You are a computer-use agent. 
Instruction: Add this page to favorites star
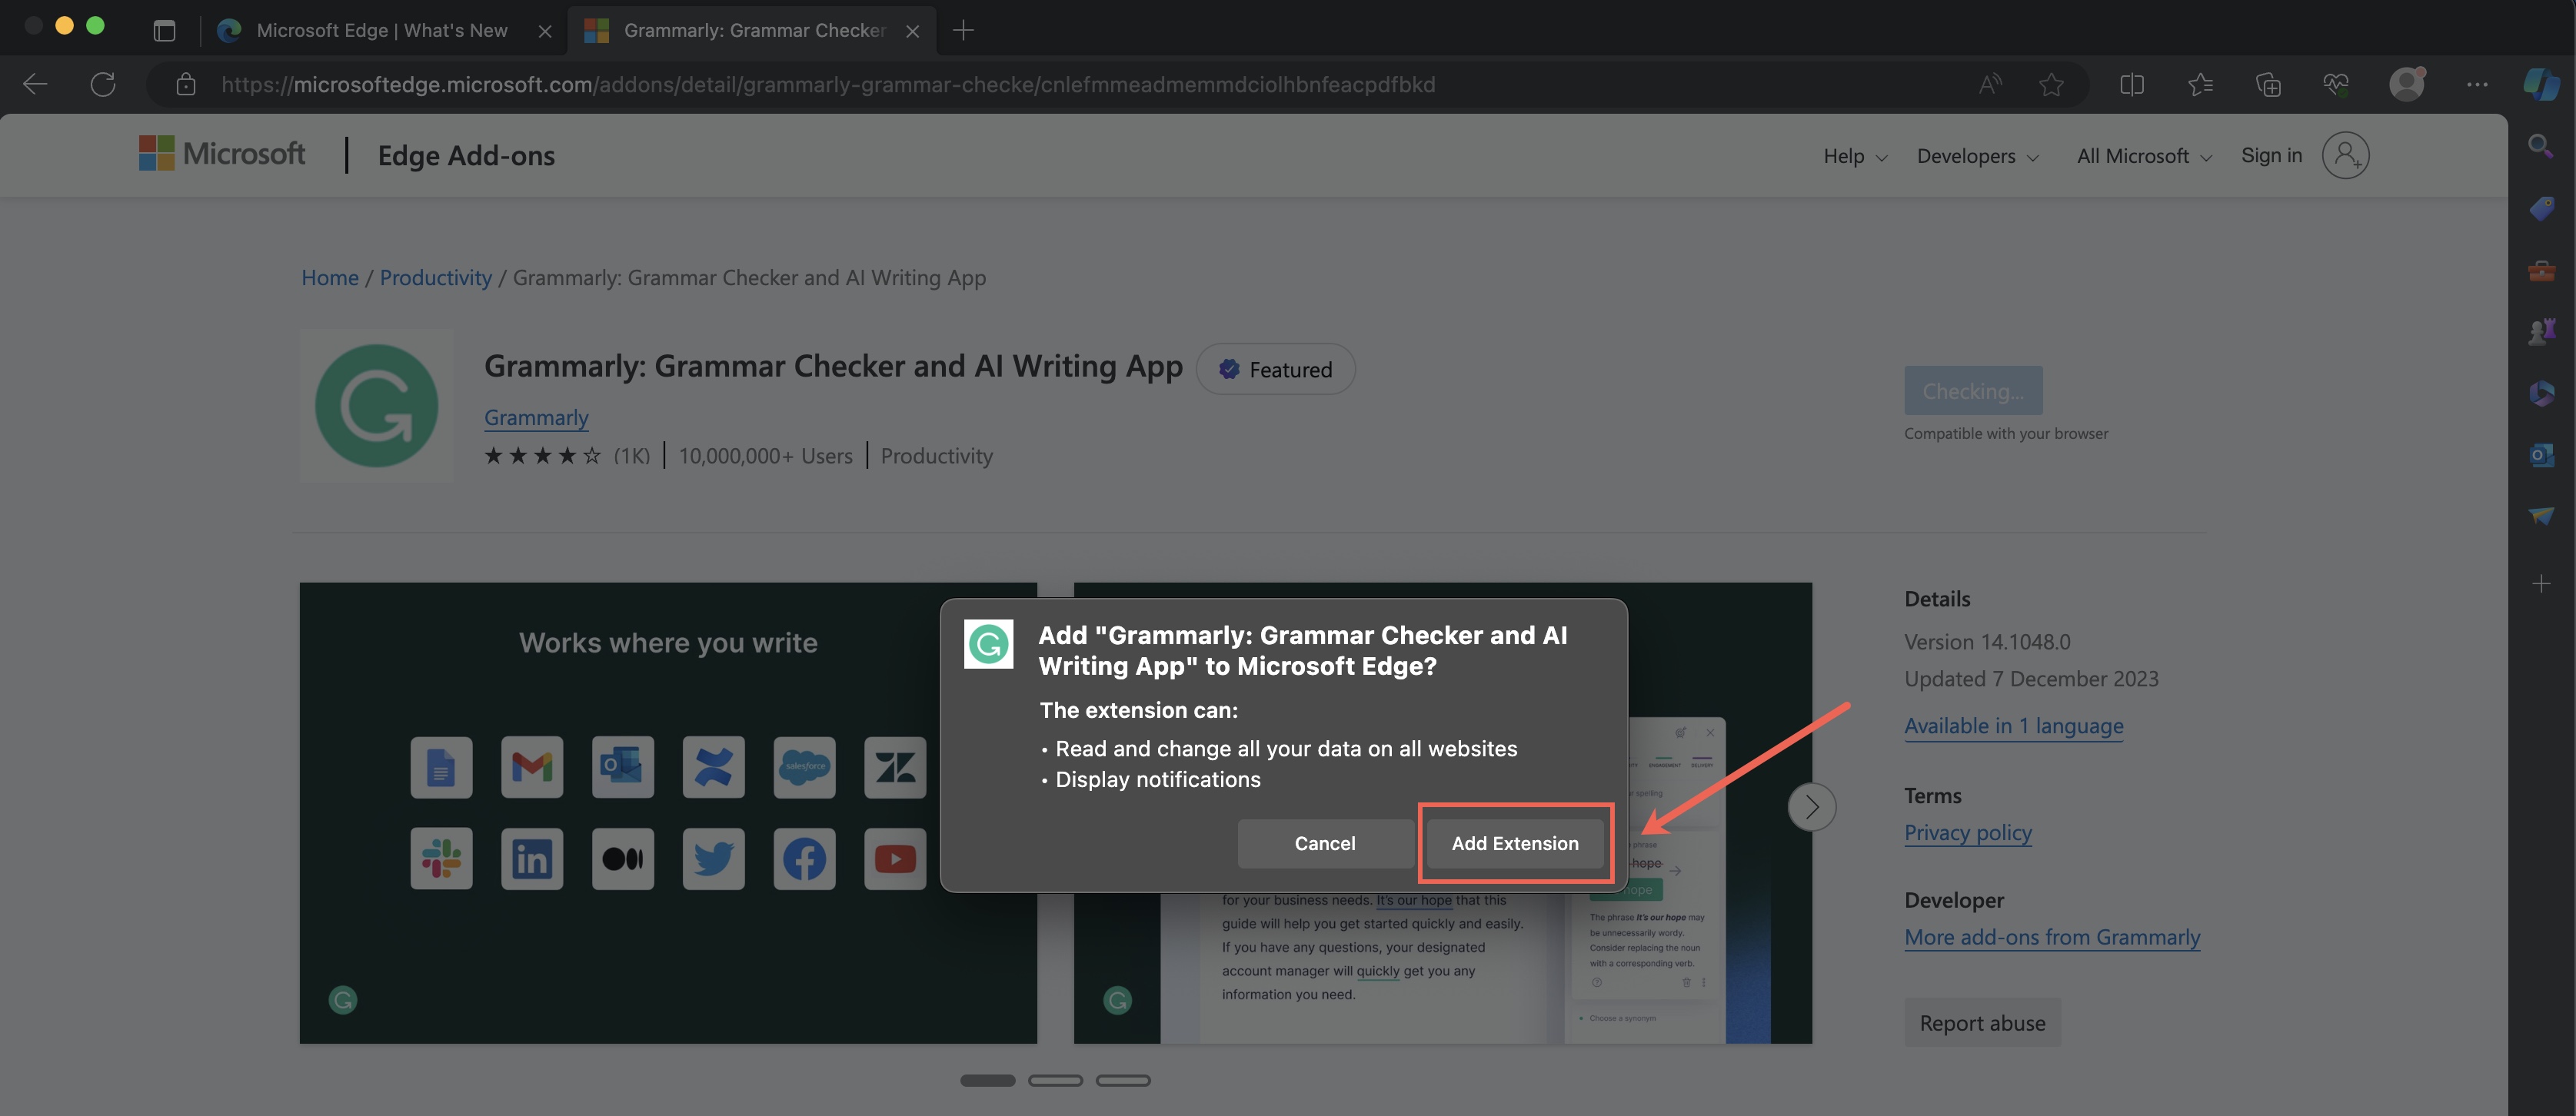[x=2050, y=84]
